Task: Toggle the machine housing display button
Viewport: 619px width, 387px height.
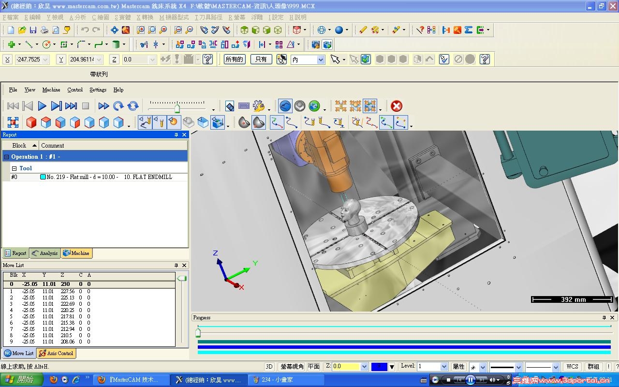Action: pos(218,122)
